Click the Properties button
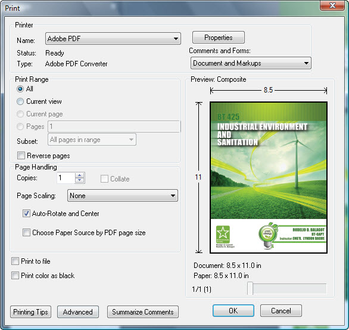 point(219,38)
